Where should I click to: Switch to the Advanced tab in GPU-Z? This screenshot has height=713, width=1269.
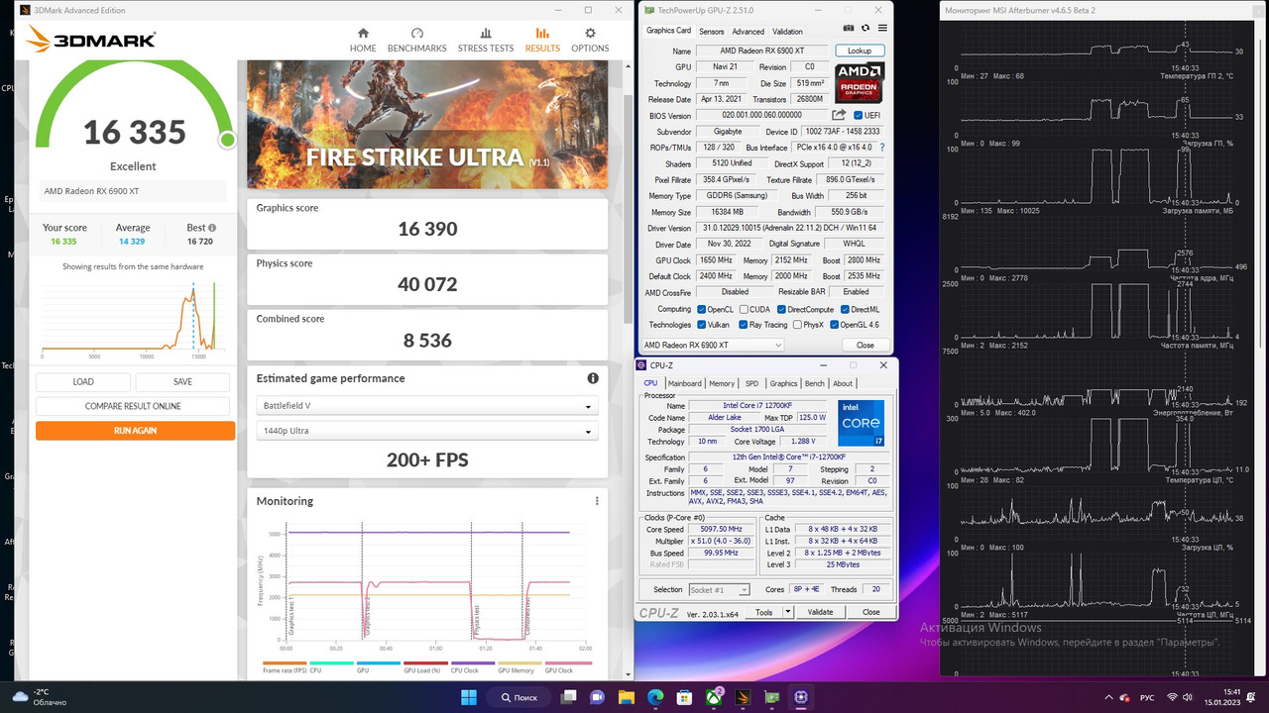coord(749,32)
